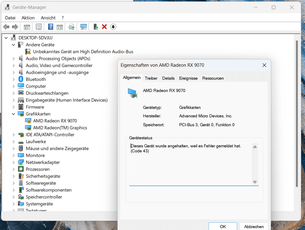Viewport: 305px width, 230px height.
Task: Click the Bluetooth category icon
Action: [x=21, y=79]
